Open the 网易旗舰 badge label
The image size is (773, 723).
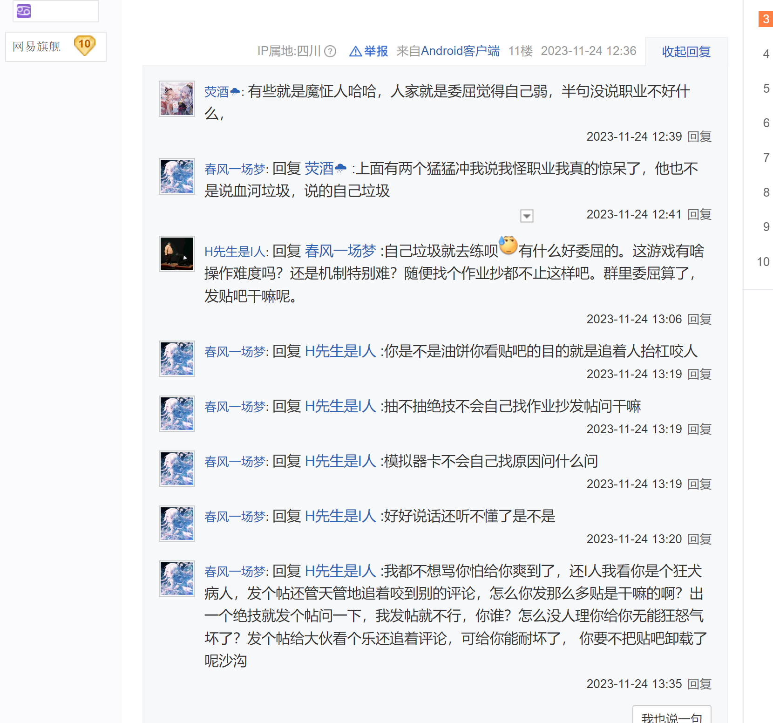(37, 46)
